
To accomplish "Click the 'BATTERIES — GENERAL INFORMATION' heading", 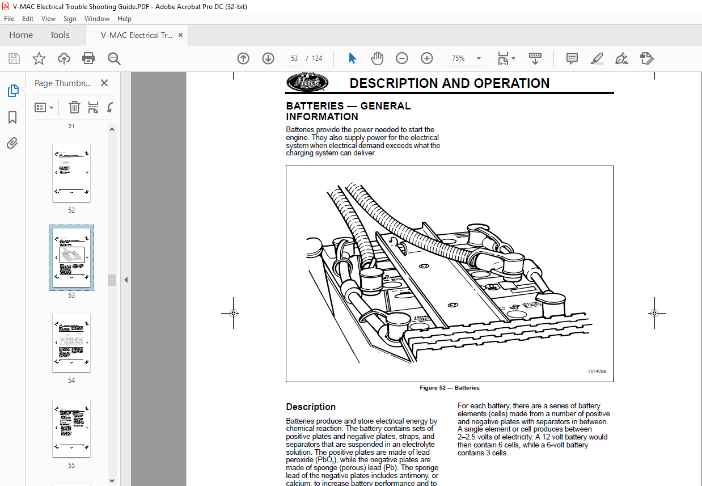I will pos(348,111).
